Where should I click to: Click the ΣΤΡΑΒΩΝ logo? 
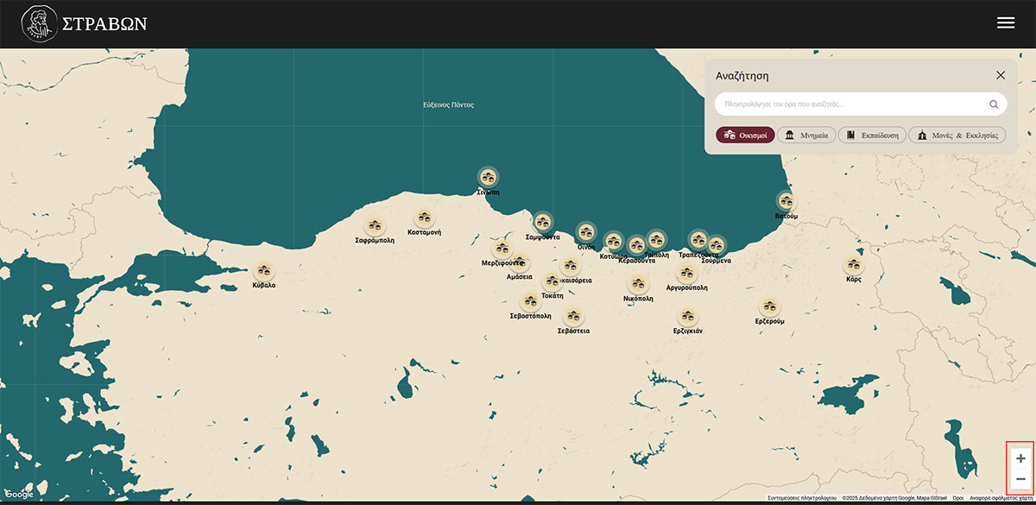85,23
